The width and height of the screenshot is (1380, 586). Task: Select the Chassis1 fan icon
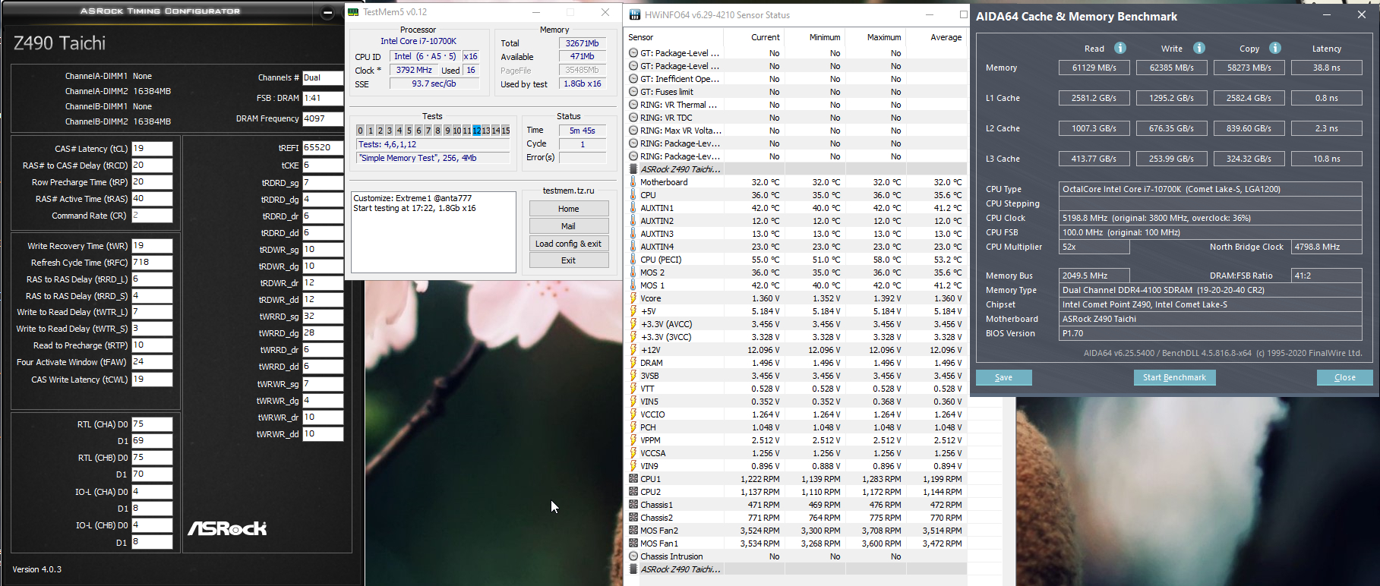click(x=633, y=505)
